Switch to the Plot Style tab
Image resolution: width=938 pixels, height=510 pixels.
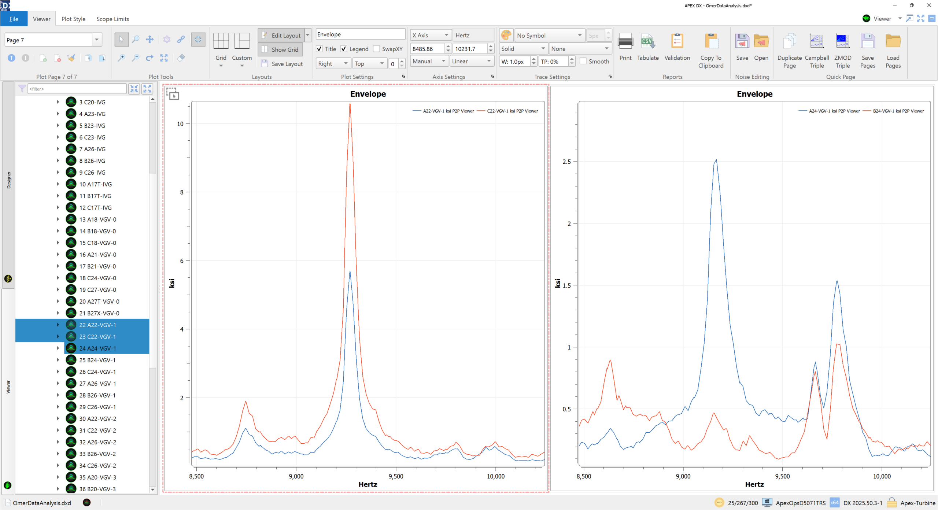pyautogui.click(x=73, y=19)
